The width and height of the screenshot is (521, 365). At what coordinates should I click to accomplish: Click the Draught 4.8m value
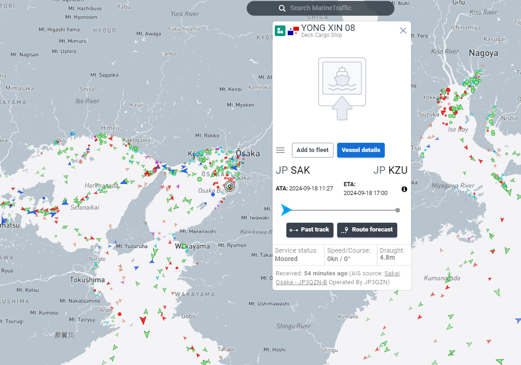[388, 258]
